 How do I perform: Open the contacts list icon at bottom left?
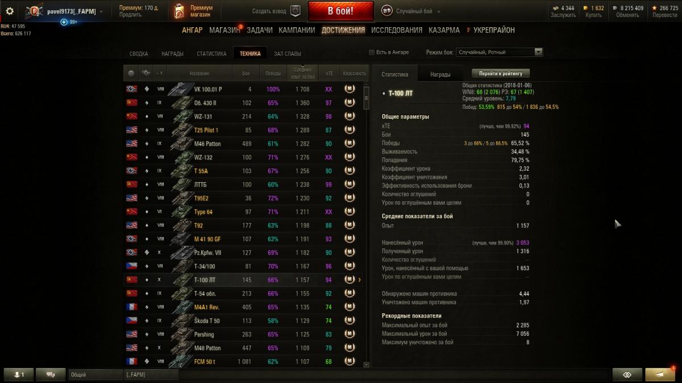[19, 374]
